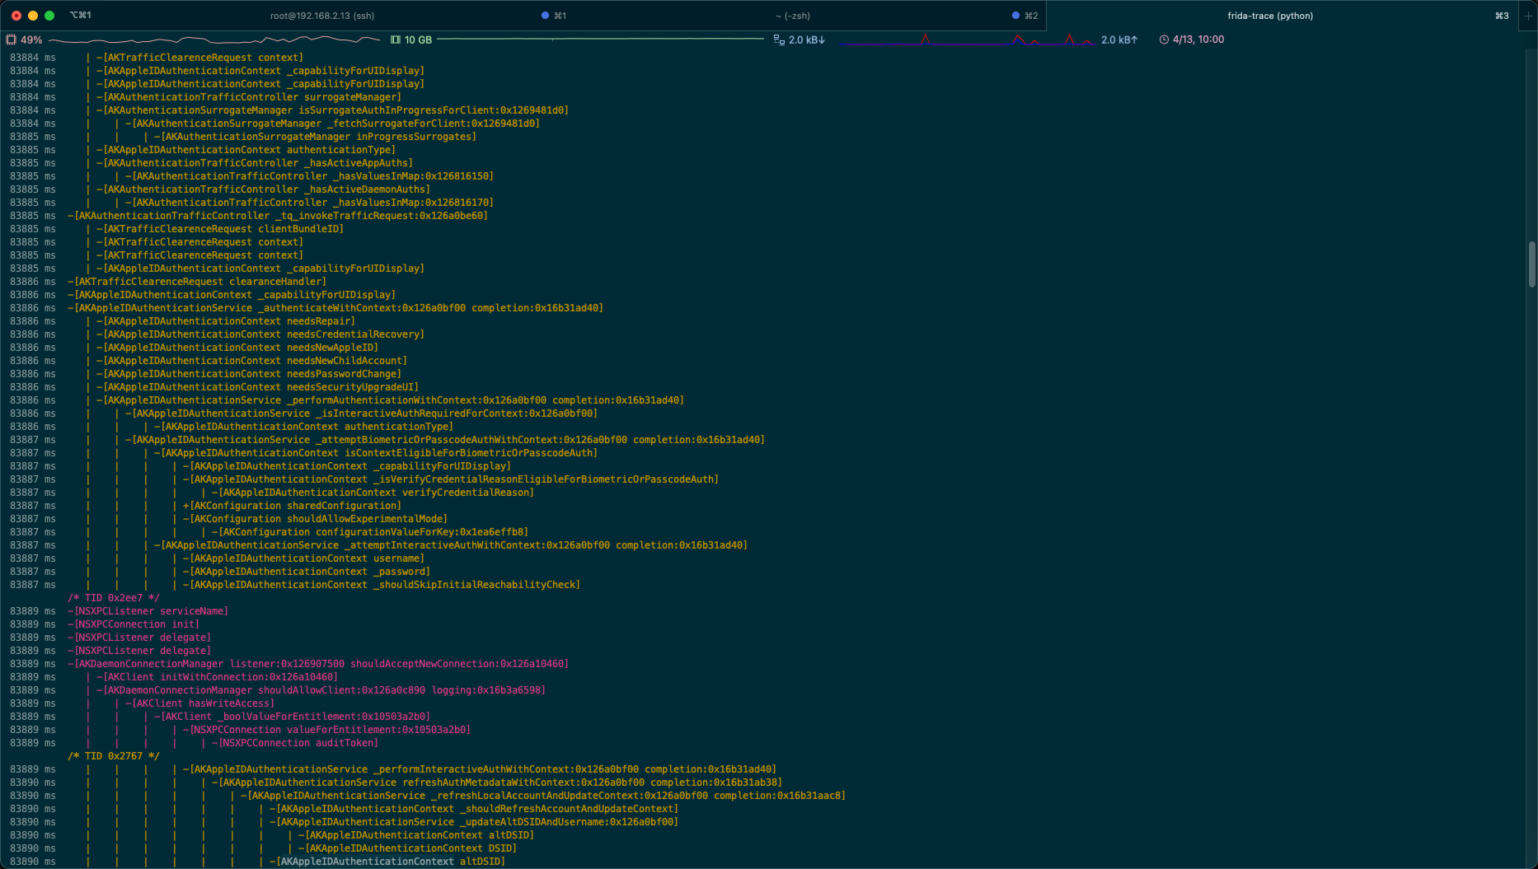This screenshot has height=869, width=1538.
Task: Click the red close window button
Action: click(x=16, y=16)
